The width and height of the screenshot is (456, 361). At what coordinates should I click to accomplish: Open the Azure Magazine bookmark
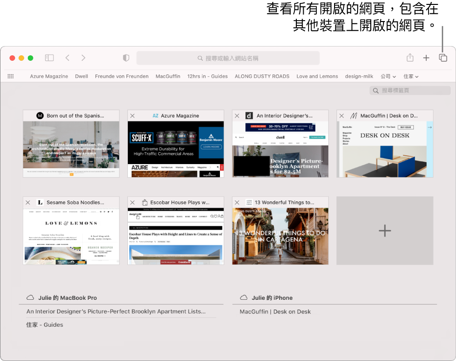[x=49, y=76]
